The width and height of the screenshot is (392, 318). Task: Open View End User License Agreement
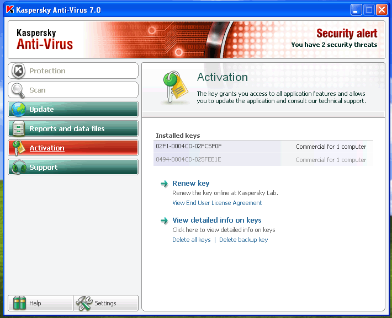point(217,203)
